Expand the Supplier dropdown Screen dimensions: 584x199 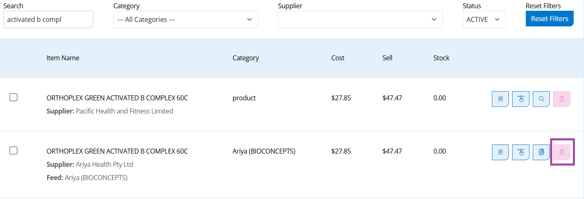(360, 19)
